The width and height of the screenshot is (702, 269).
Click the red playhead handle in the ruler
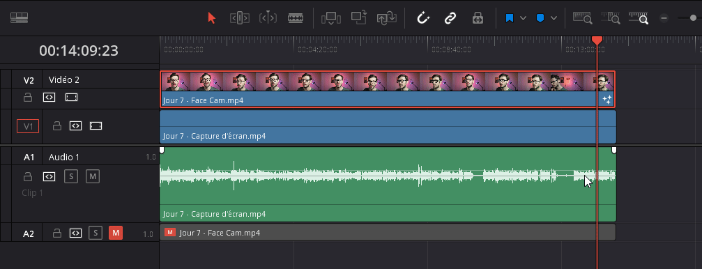point(597,40)
